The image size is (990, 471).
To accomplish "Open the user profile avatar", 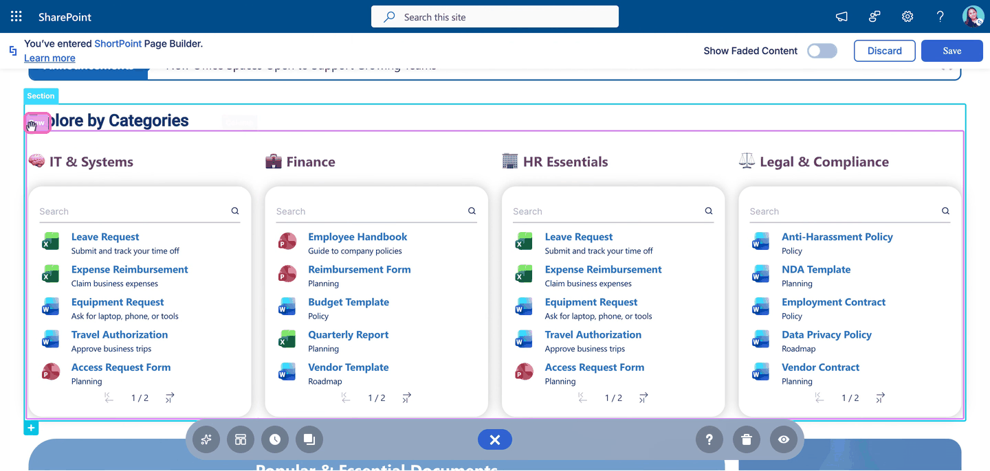I will [x=973, y=16].
